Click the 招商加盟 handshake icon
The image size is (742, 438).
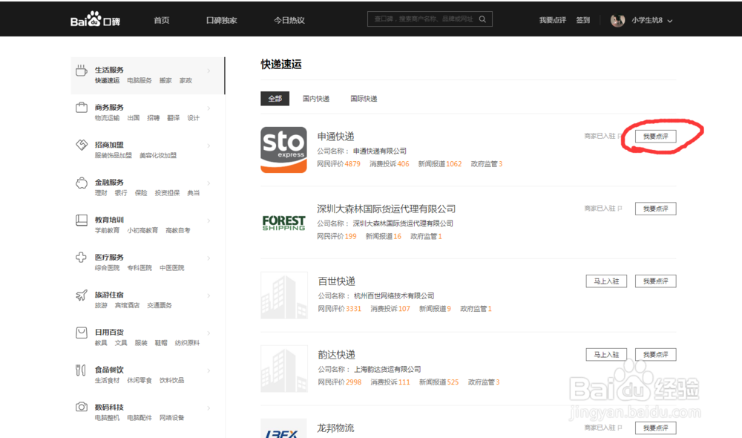82,145
